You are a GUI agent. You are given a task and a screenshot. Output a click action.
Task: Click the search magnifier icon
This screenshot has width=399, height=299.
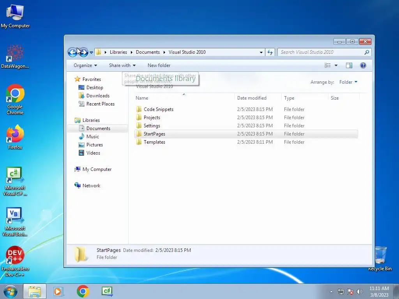(x=367, y=52)
